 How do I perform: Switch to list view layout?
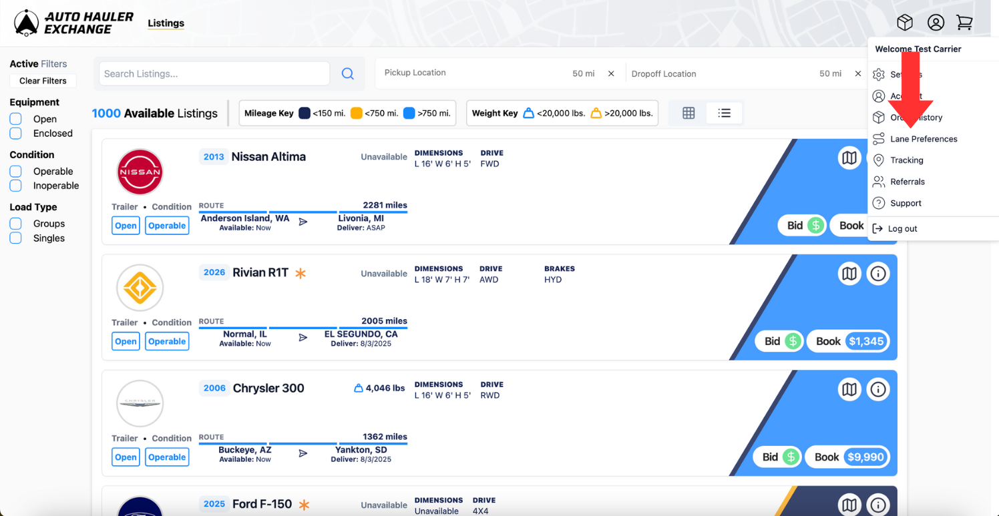click(x=724, y=113)
